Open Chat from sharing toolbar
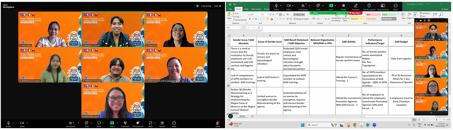453x130 pixels. pyautogui.click(x=318, y=7)
